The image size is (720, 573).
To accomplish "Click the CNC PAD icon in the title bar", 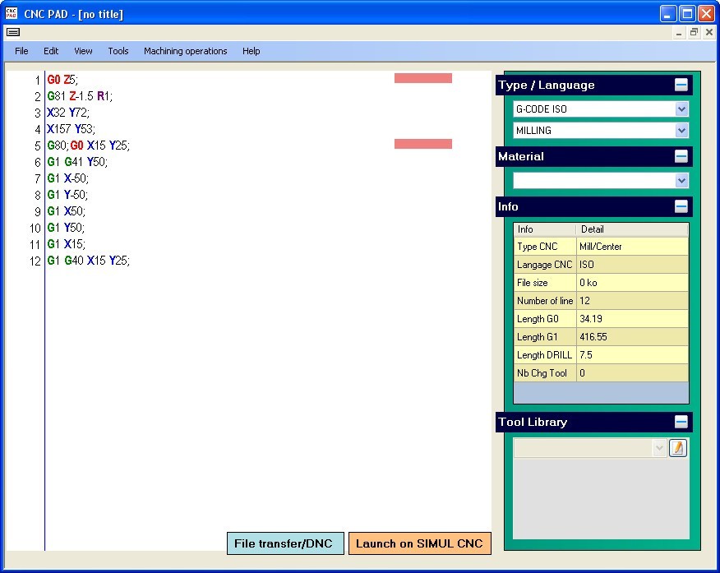I will pyautogui.click(x=11, y=12).
